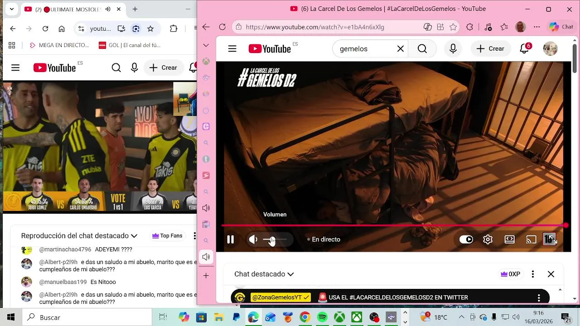Expand the Edge vertical tabs chevron
Screen dimensions: 580x326
[x=206, y=45]
